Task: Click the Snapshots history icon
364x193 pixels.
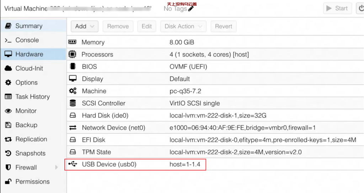Action: 8,153
